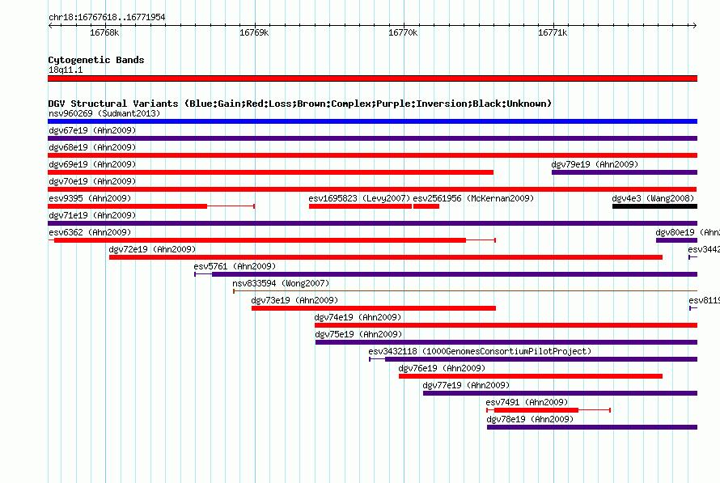Click the dgv80e19 variant label
This screenshot has width=720, height=483.
pyautogui.click(x=688, y=232)
